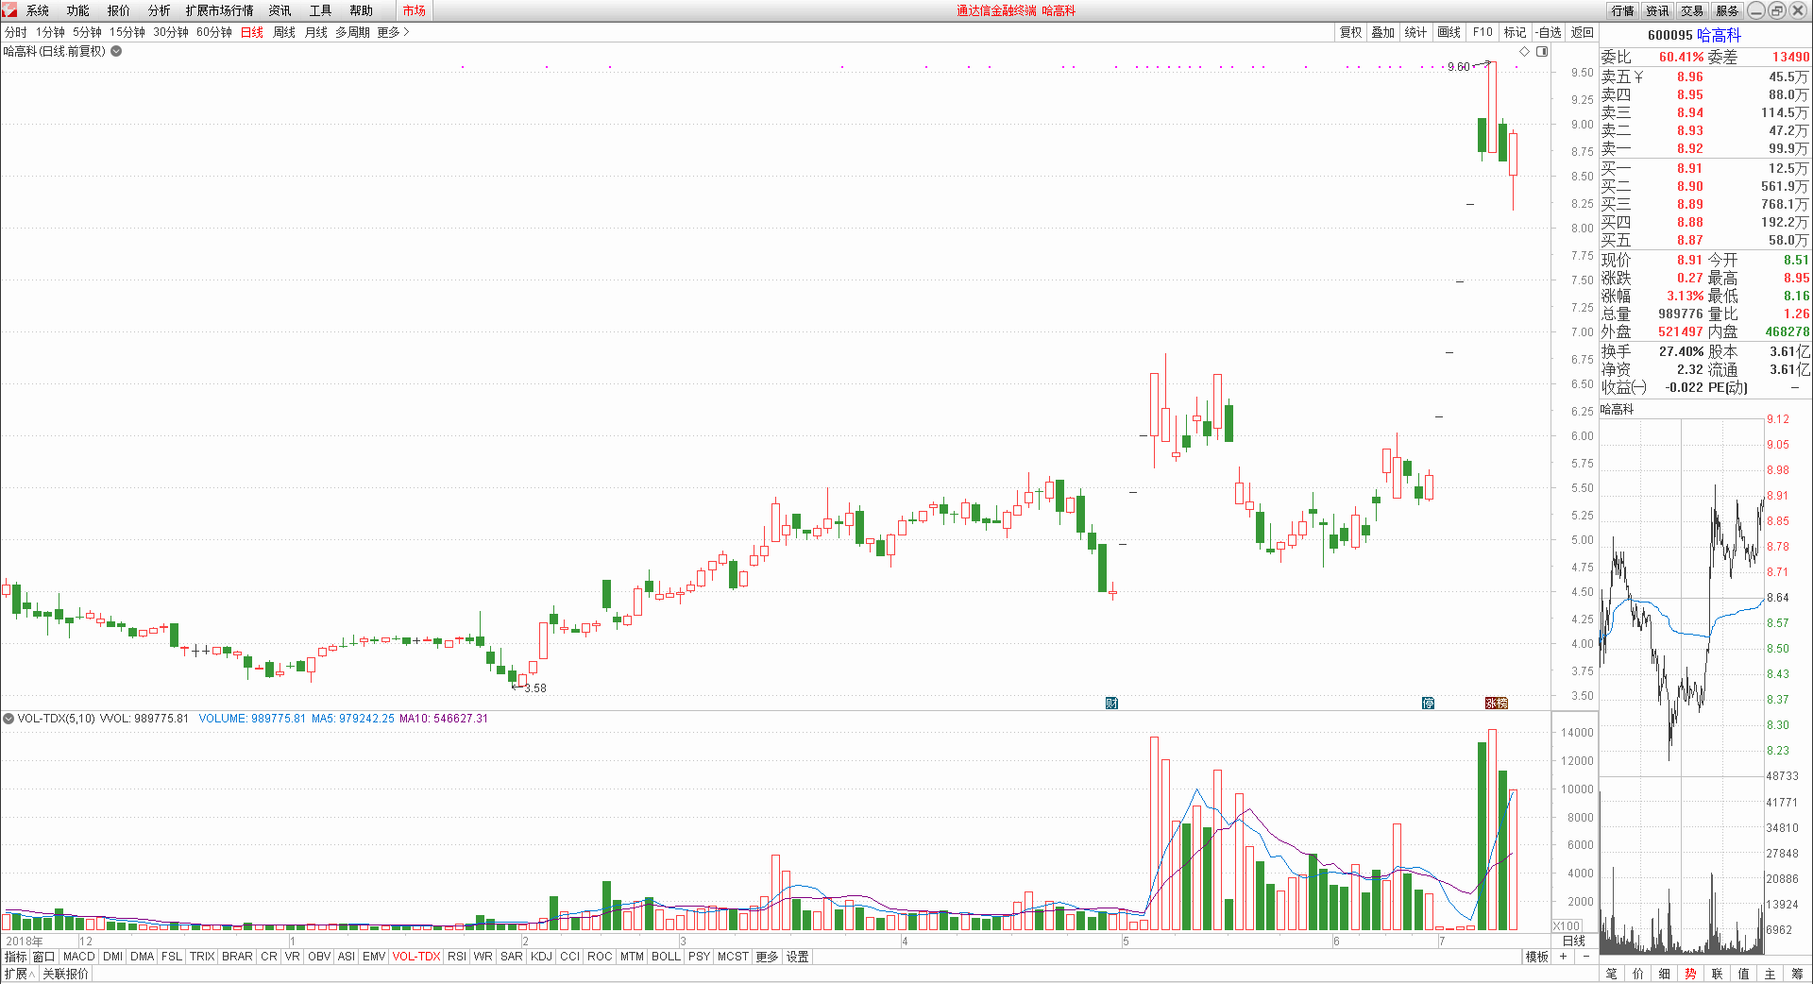The width and height of the screenshot is (1813, 984).
Task: Toggle the side panel icon above chart
Action: (x=1542, y=51)
